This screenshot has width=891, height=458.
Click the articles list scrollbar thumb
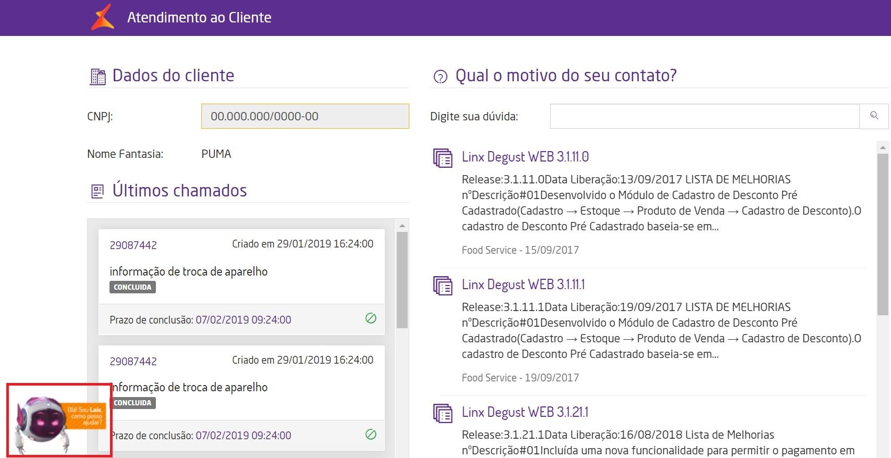click(x=882, y=234)
